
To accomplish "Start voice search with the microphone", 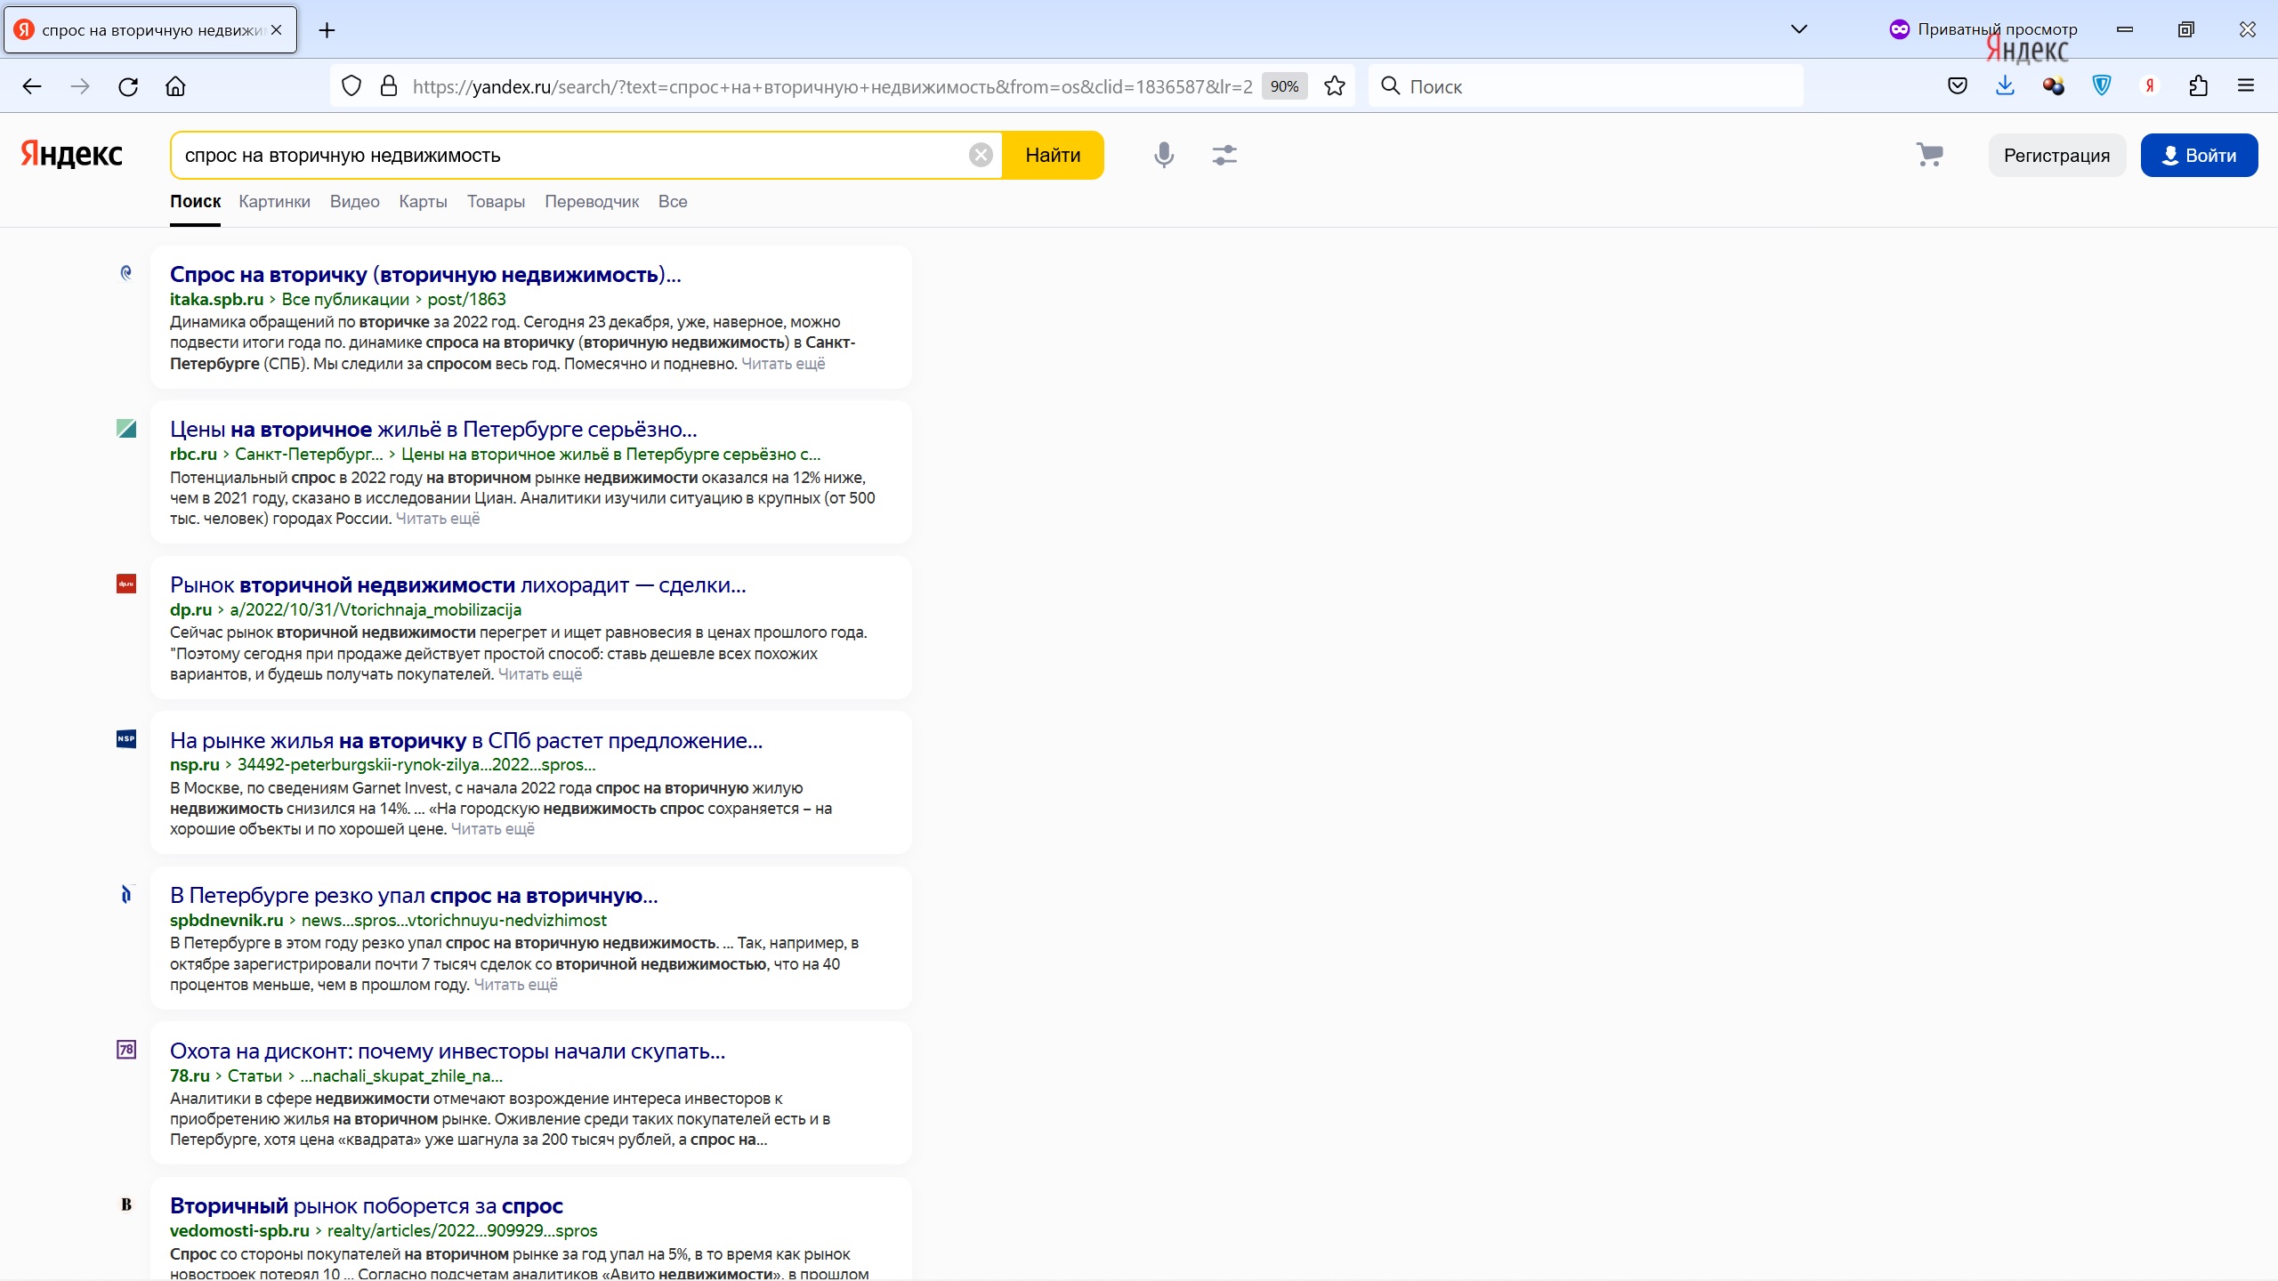I will pyautogui.click(x=1164, y=156).
